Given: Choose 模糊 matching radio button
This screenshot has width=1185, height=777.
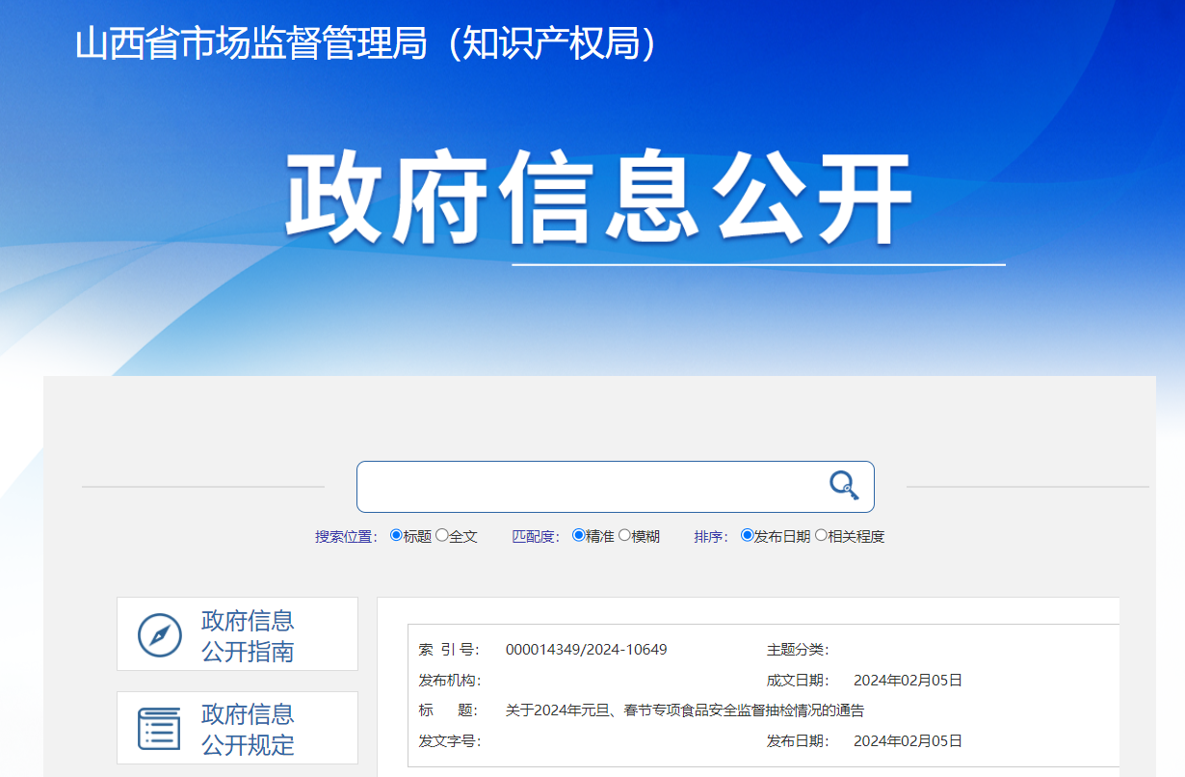Looking at the screenshot, I should tap(624, 536).
